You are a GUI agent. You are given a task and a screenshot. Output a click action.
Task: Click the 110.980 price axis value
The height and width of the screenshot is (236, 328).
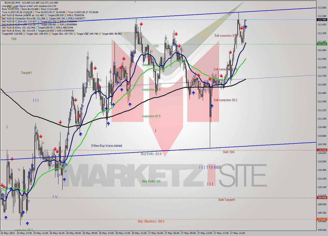point(322,127)
